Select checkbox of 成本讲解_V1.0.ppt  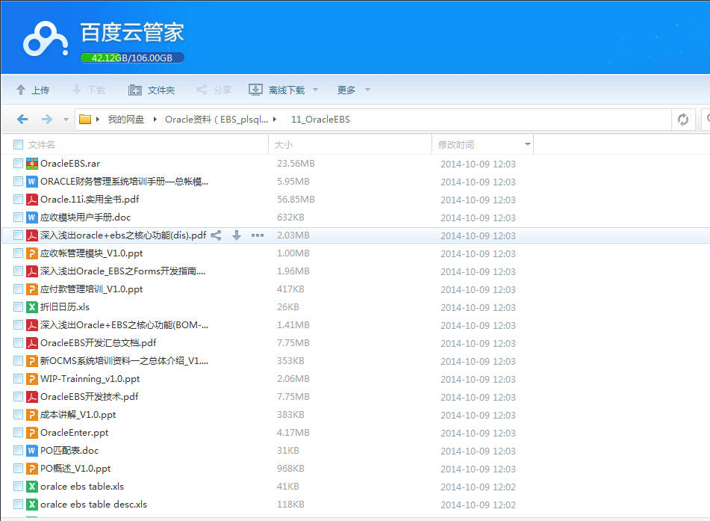(18, 414)
